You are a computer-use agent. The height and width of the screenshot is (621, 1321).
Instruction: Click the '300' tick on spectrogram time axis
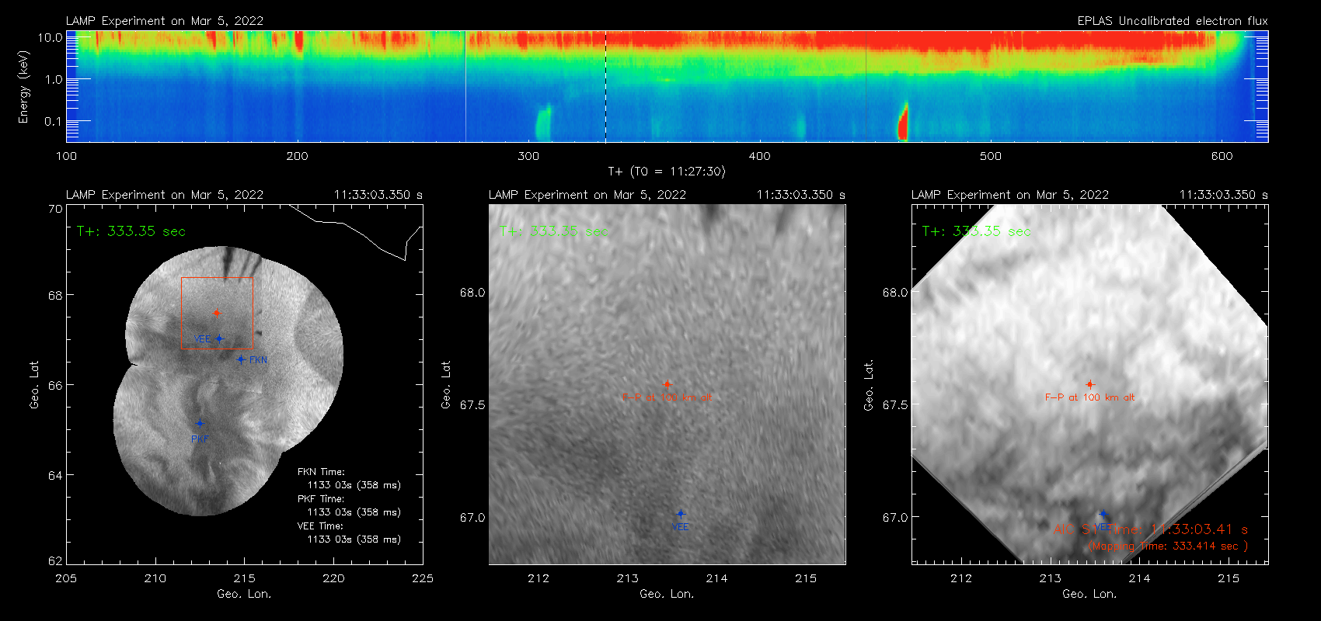528,156
